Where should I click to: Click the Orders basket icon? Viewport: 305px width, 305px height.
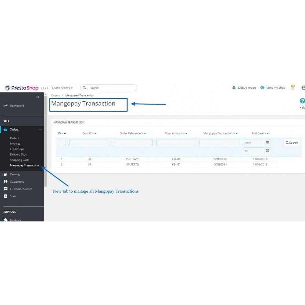tap(5, 130)
